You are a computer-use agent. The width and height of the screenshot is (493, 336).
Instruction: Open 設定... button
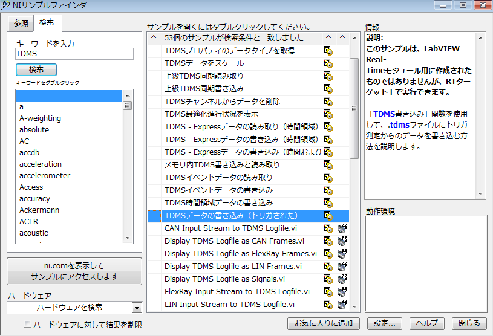tap(385, 323)
